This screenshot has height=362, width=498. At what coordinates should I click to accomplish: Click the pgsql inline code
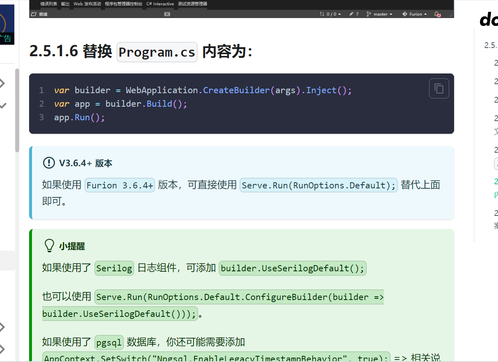click(x=109, y=342)
